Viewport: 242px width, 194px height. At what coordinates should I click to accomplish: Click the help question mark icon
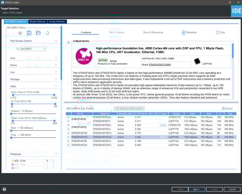(4, 189)
